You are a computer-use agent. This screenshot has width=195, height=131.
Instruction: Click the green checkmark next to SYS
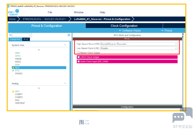coord(13,71)
